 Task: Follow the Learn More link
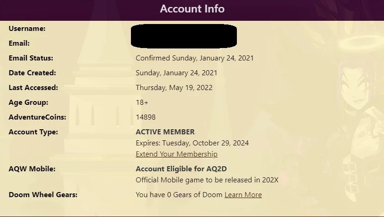tap(243, 195)
